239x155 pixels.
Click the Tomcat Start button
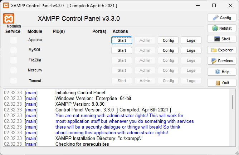(x=122, y=81)
